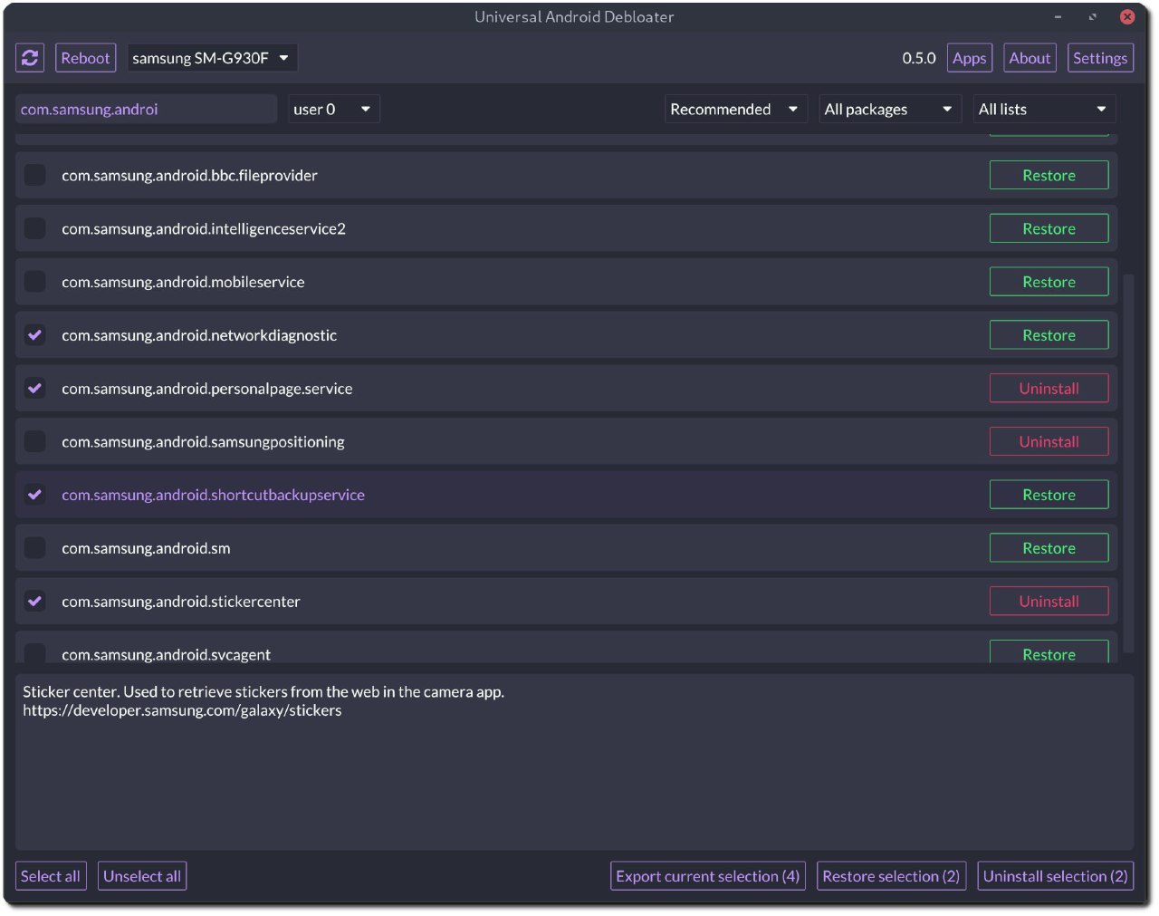
Task: Check the bbc.fileprovider package checkbox
Action: [x=34, y=175]
